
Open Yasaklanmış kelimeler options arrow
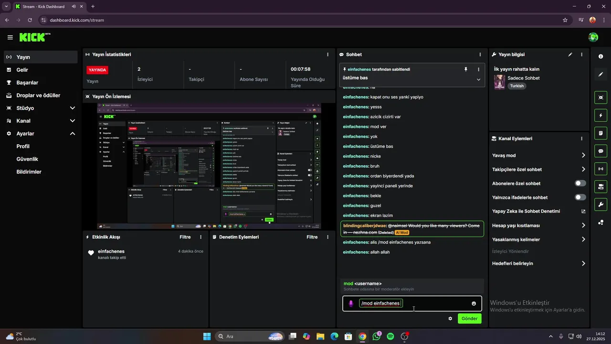click(x=583, y=239)
